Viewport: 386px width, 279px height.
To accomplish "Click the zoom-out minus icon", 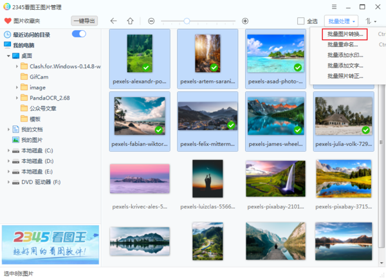I will click(151, 21).
